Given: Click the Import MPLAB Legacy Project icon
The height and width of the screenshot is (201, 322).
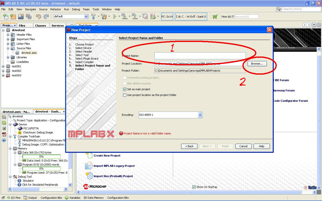Looking at the screenshot, I should point(89,166).
